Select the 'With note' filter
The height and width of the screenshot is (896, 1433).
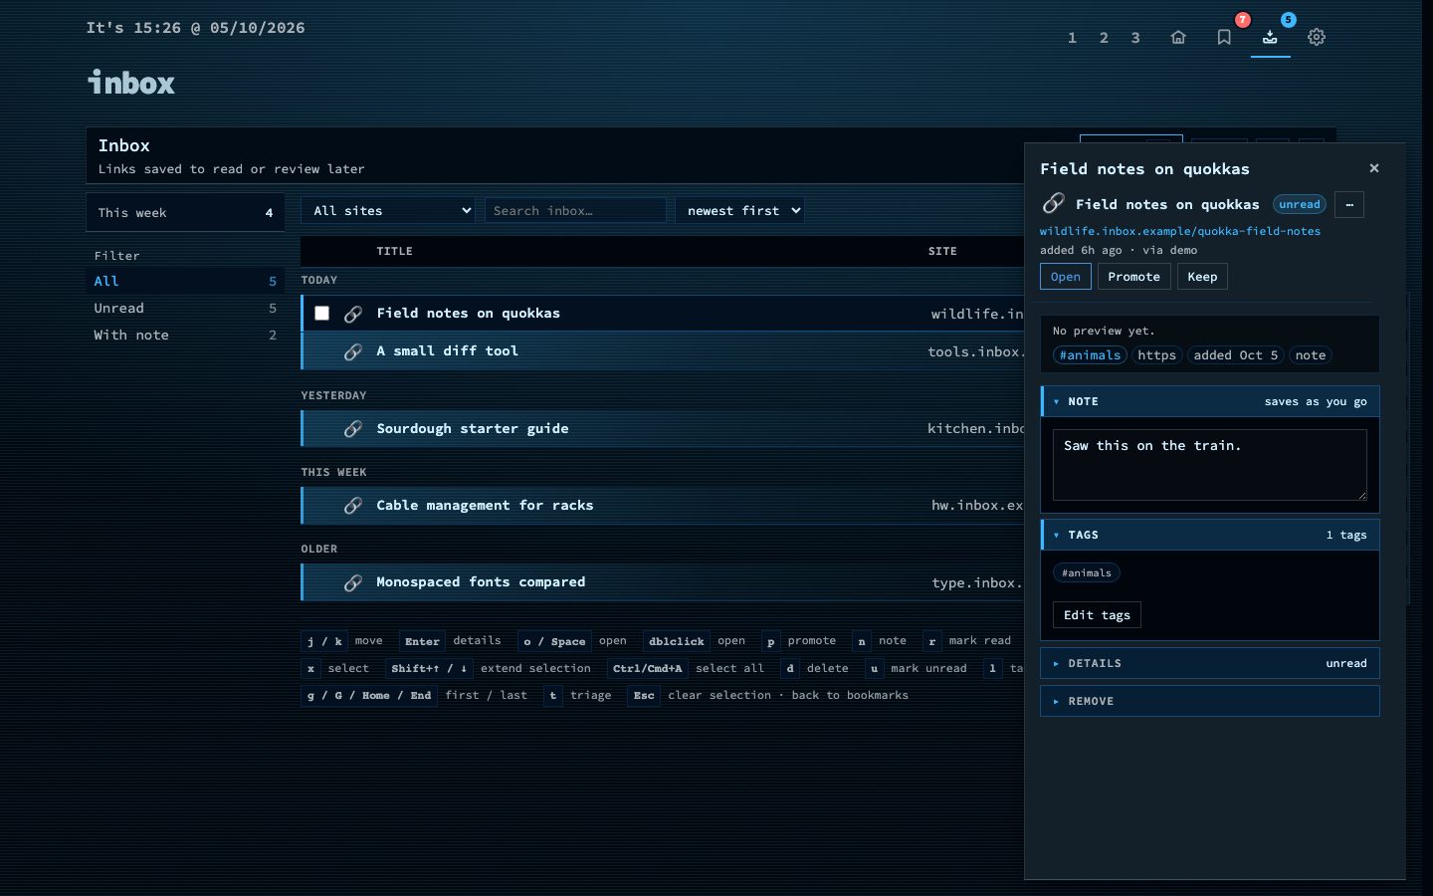click(185, 336)
